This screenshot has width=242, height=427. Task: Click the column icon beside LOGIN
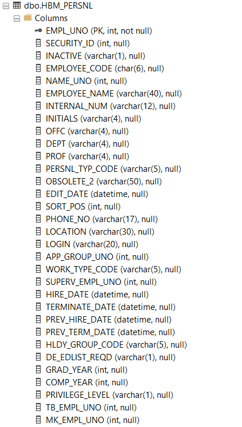pyautogui.click(x=38, y=244)
